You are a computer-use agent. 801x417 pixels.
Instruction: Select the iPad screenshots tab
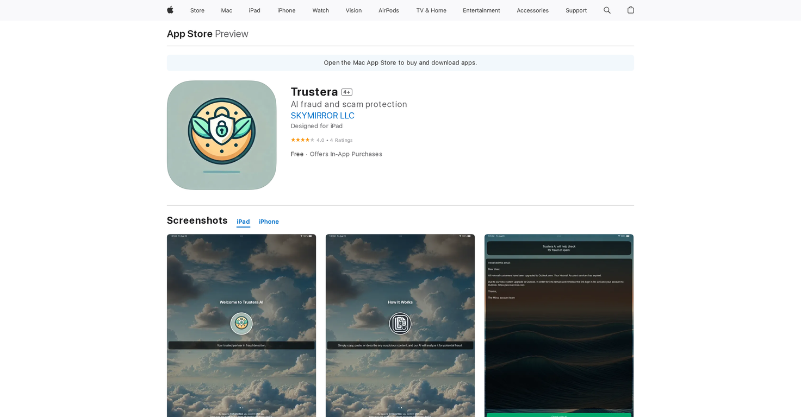(x=243, y=222)
